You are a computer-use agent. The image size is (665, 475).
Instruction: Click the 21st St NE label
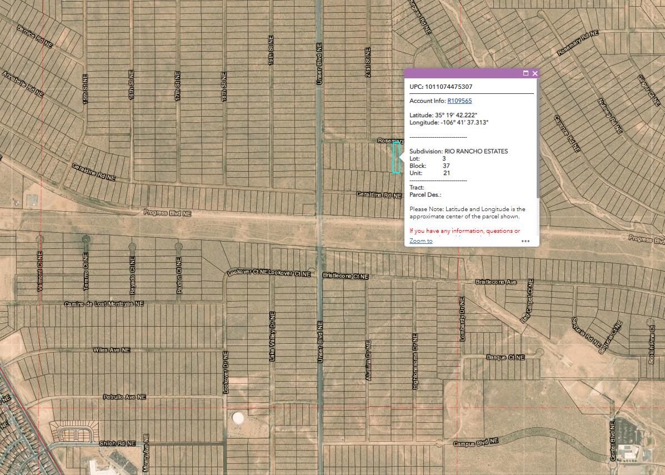(x=368, y=62)
